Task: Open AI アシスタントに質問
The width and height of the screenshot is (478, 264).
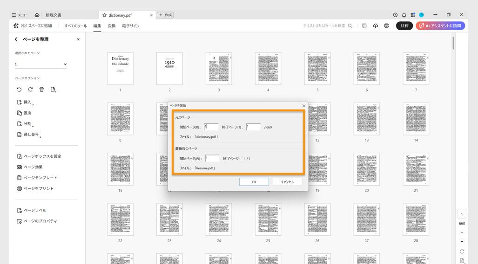Action: point(440,26)
